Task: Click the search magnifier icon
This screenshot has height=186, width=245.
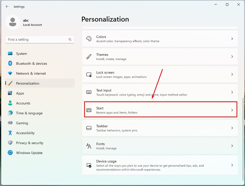Action: (70, 40)
